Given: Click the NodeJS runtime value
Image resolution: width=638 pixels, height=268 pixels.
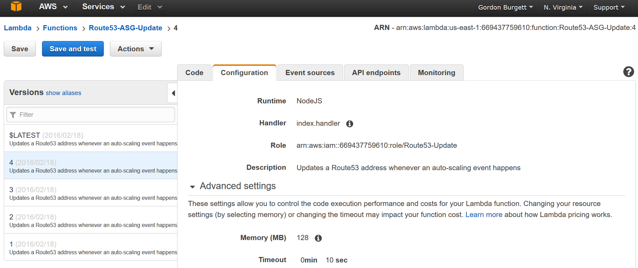Looking at the screenshot, I should point(309,101).
